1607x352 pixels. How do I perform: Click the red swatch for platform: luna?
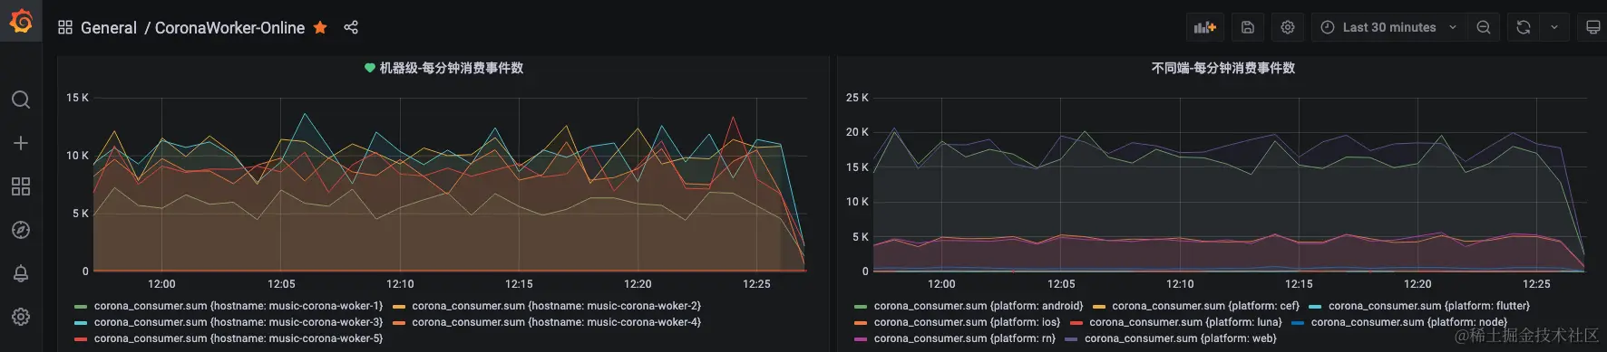(x=1076, y=323)
